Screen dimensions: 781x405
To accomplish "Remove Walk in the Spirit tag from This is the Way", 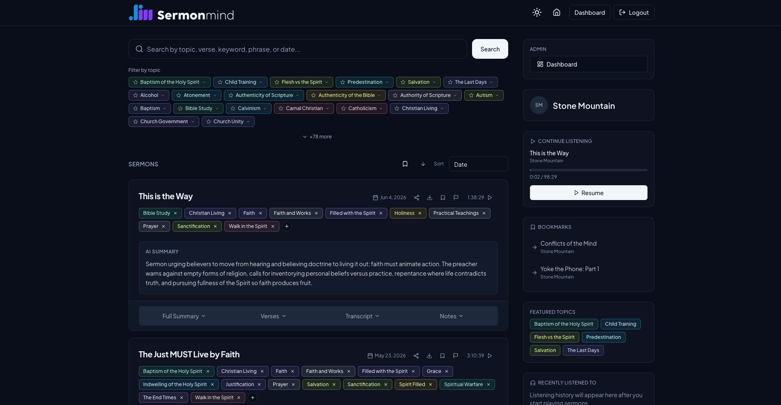I will pyautogui.click(x=272, y=226).
